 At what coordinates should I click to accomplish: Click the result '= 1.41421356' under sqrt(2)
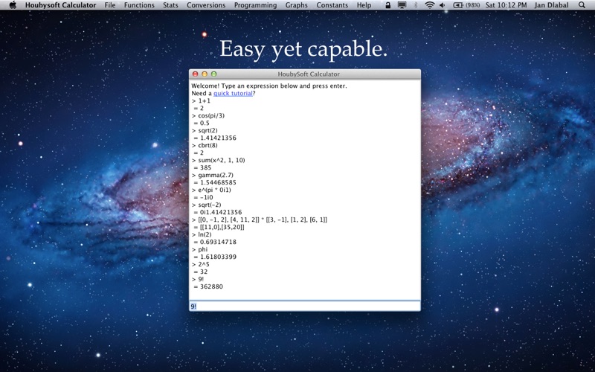click(215, 138)
